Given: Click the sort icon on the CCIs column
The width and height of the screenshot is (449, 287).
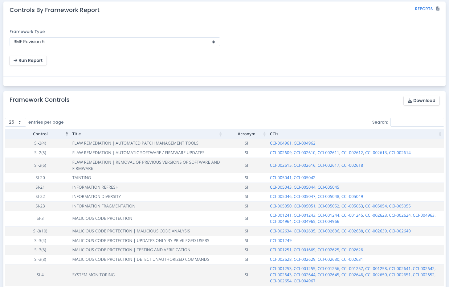Looking at the screenshot, I should click(440, 134).
